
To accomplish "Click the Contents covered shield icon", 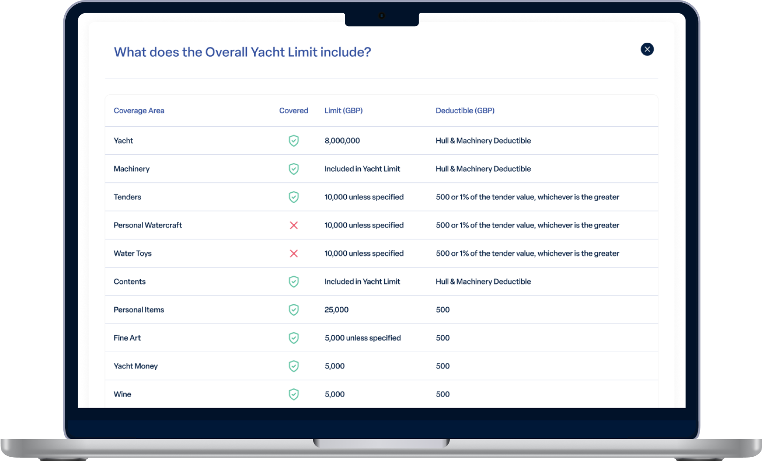I will 294,281.
